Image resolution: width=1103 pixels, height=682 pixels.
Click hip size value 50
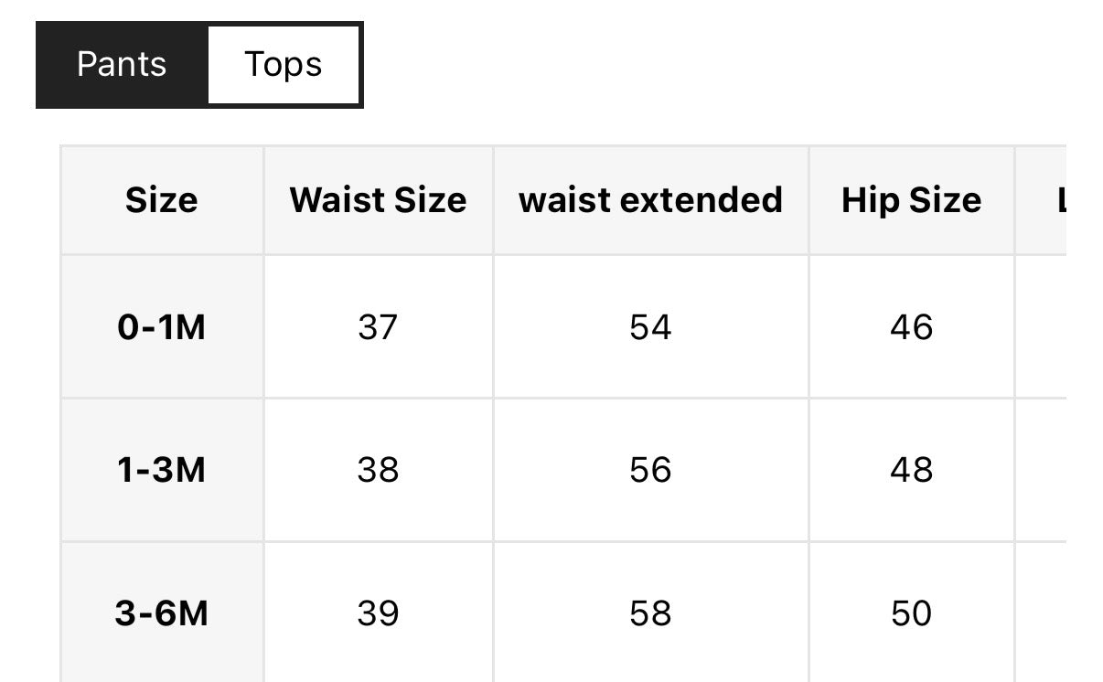(x=911, y=613)
